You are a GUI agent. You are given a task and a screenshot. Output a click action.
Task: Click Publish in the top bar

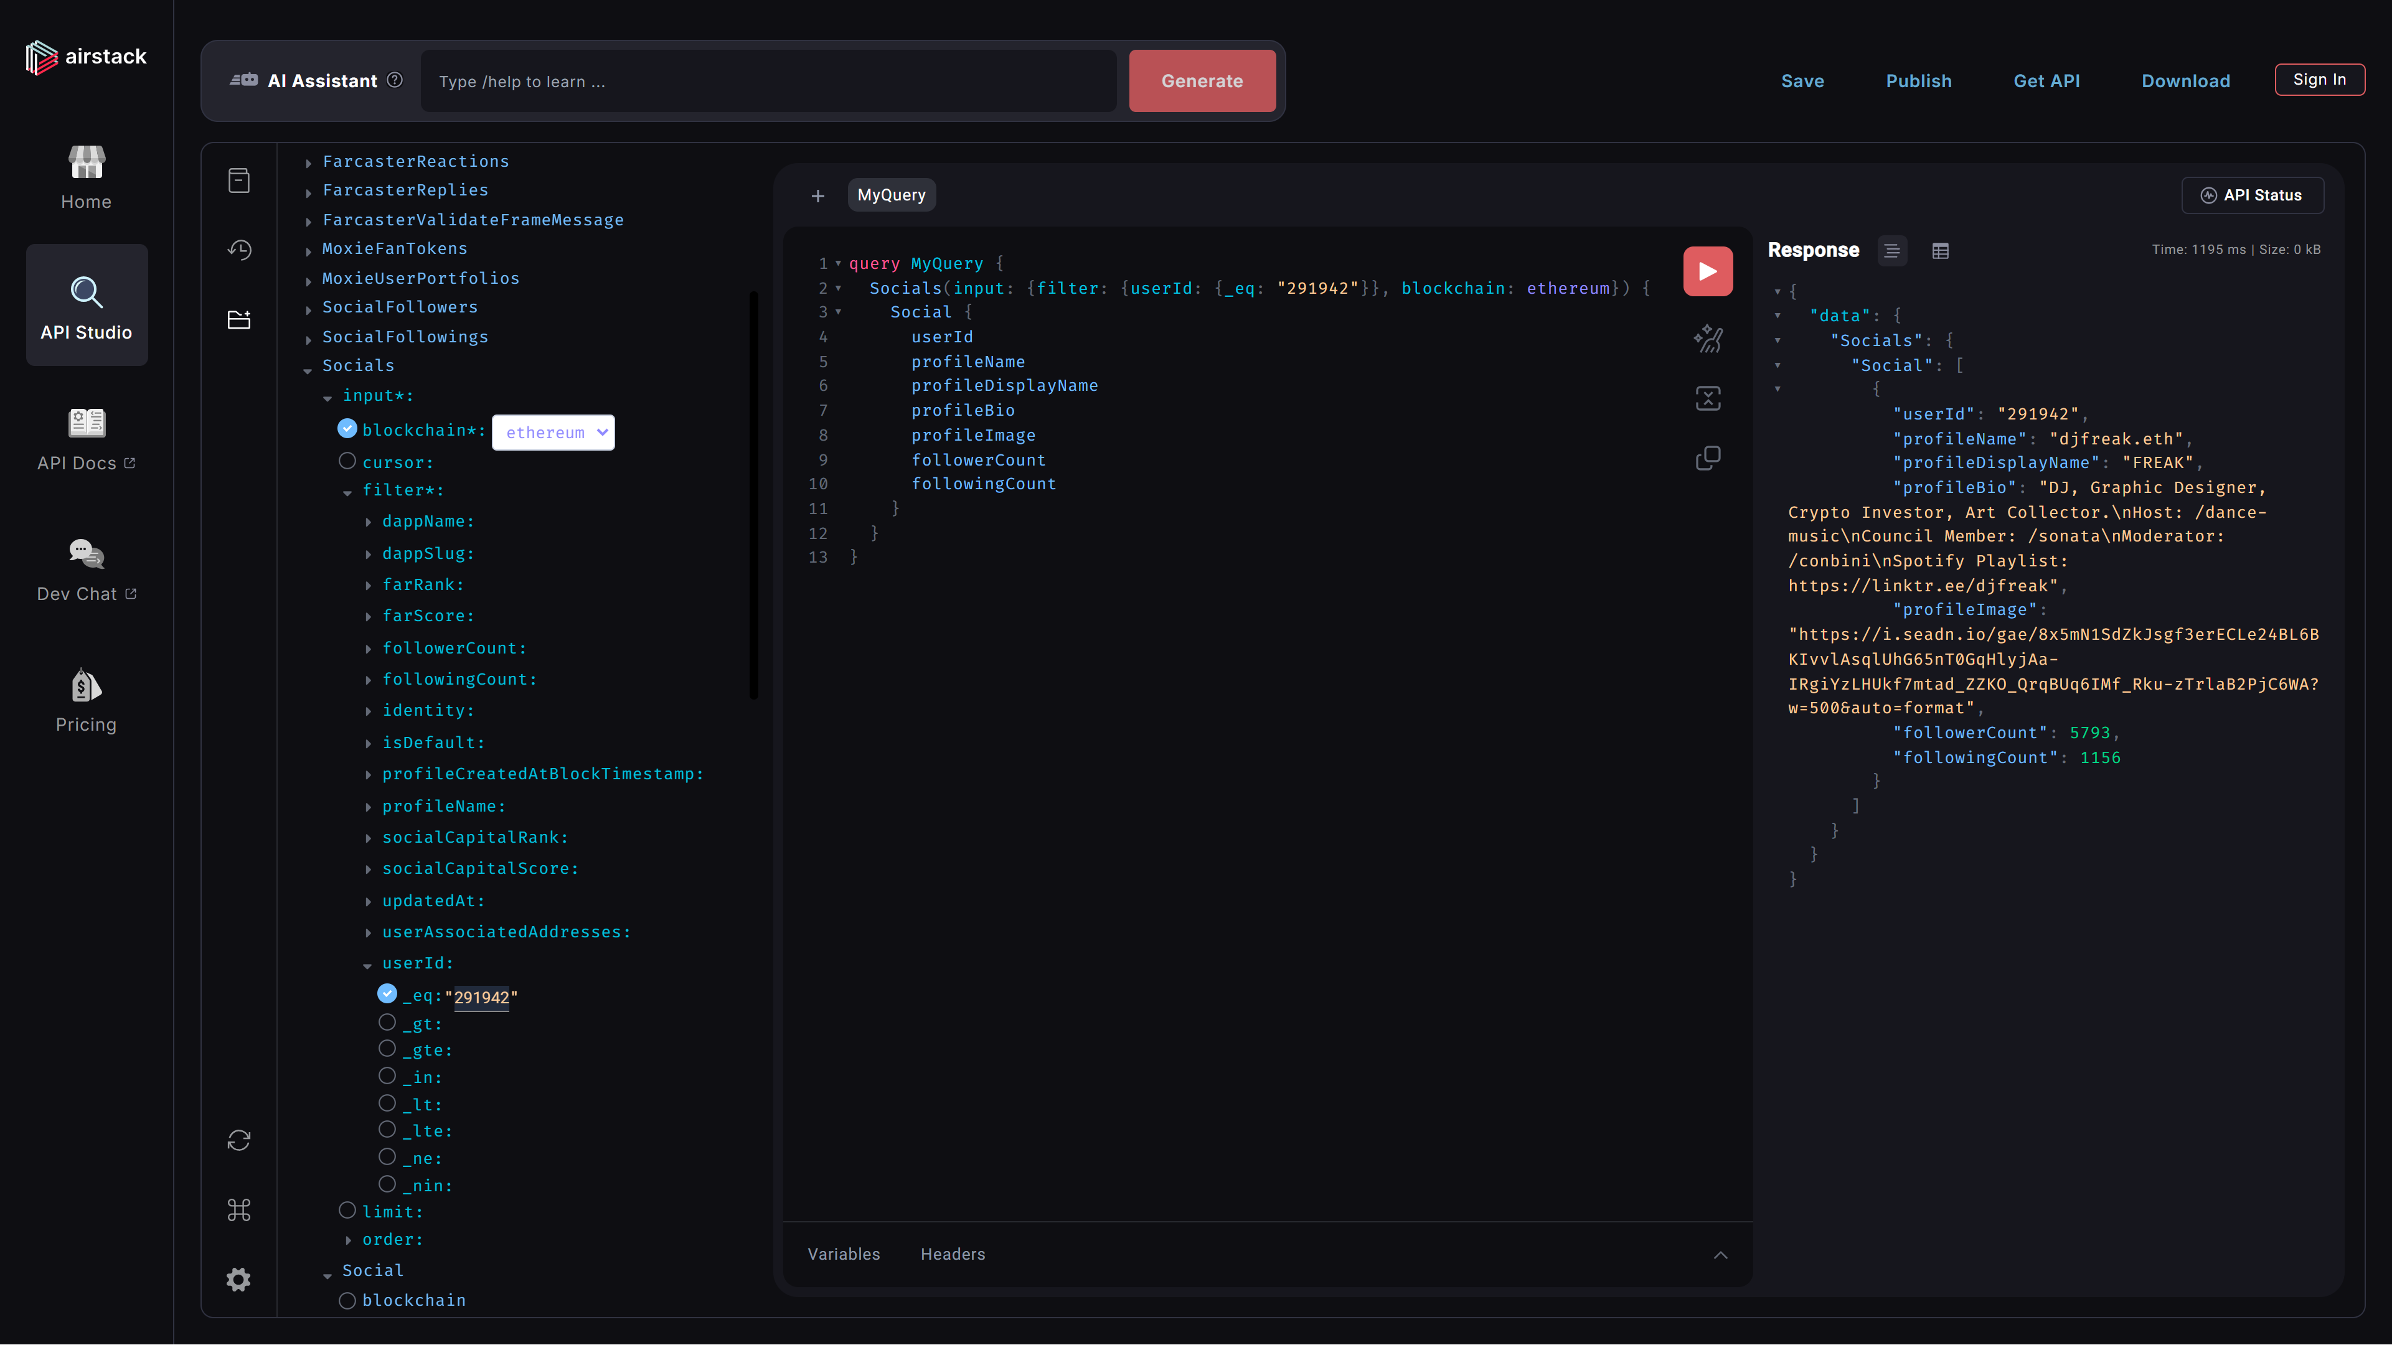(x=1918, y=81)
